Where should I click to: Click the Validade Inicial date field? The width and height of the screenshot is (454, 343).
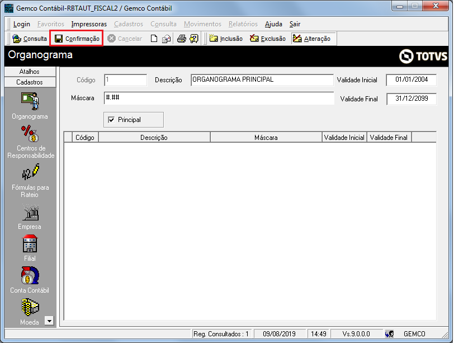tap(412, 80)
